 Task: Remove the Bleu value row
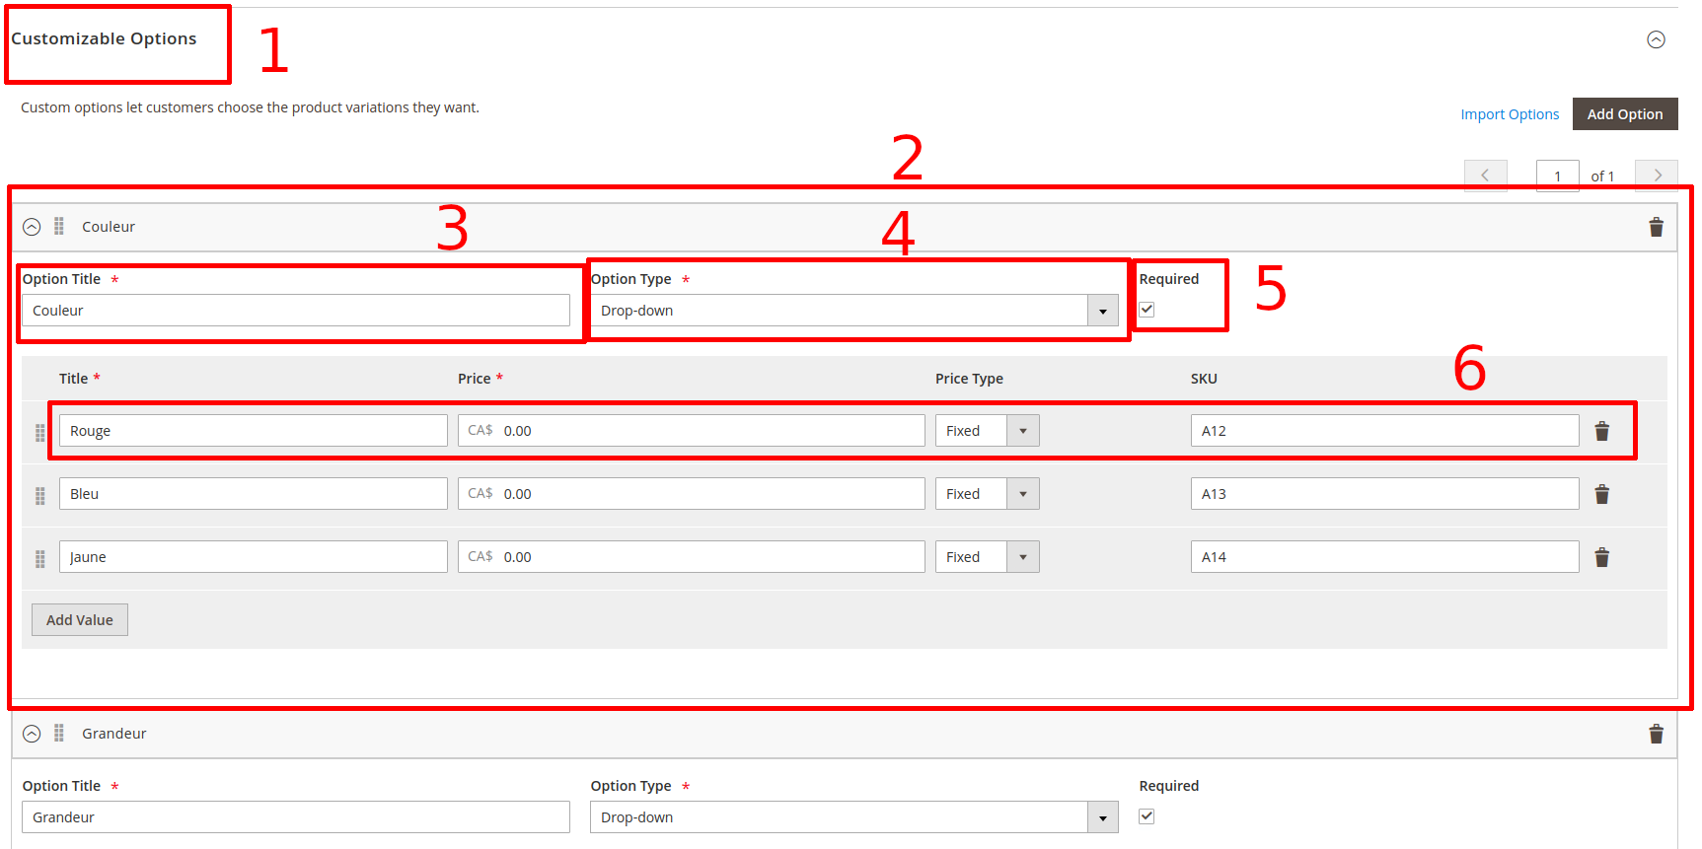[x=1601, y=495]
